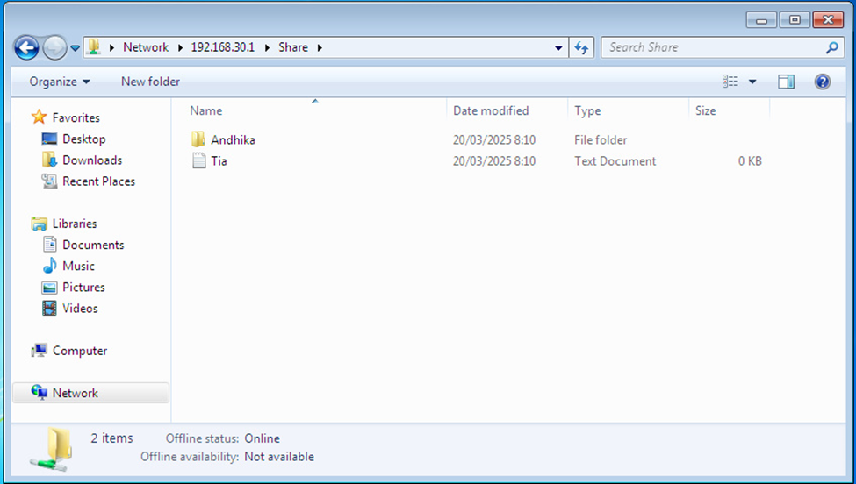Select Network in navigation pane
856x484 pixels.
tap(76, 394)
